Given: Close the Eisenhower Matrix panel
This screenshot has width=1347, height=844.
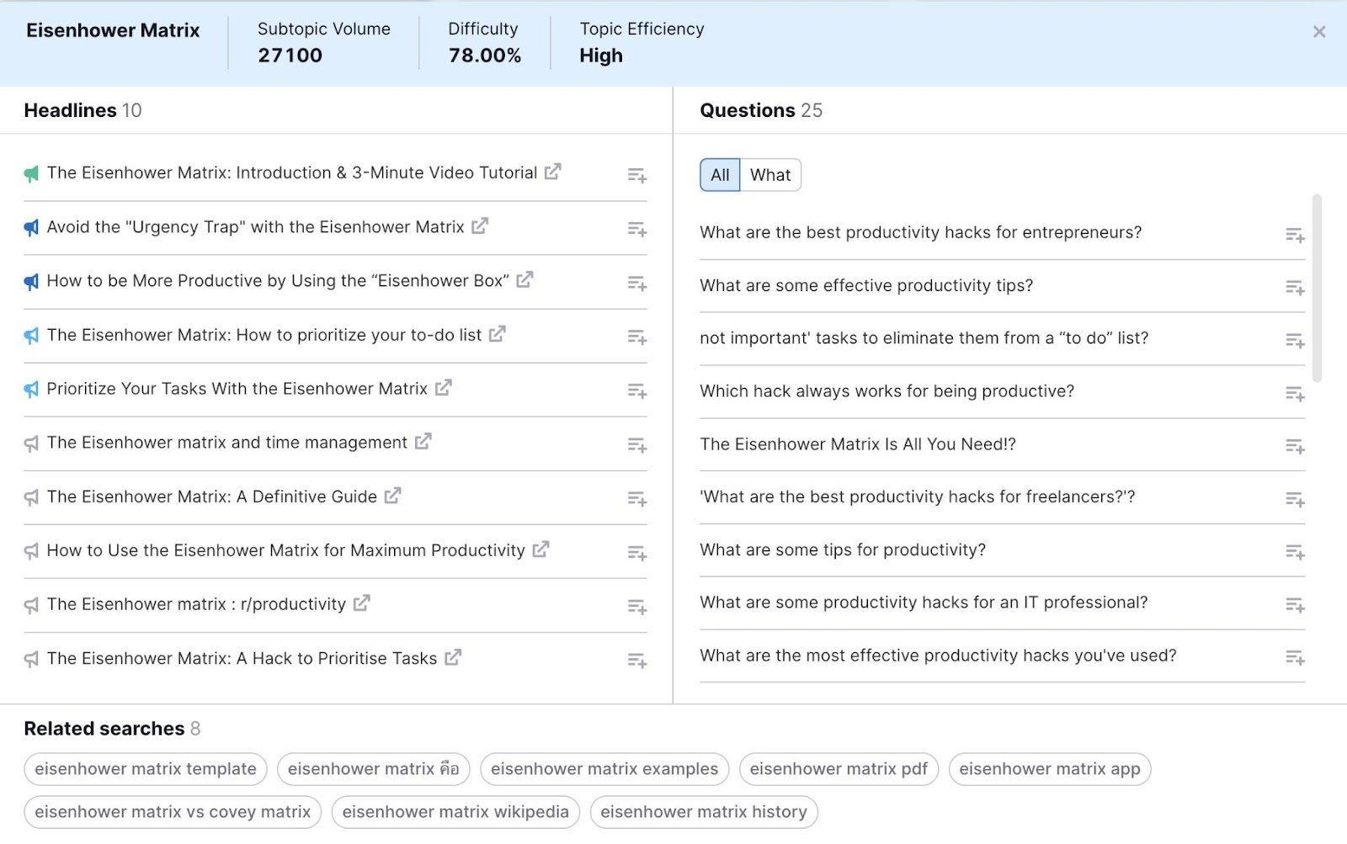Looking at the screenshot, I should [1321, 31].
